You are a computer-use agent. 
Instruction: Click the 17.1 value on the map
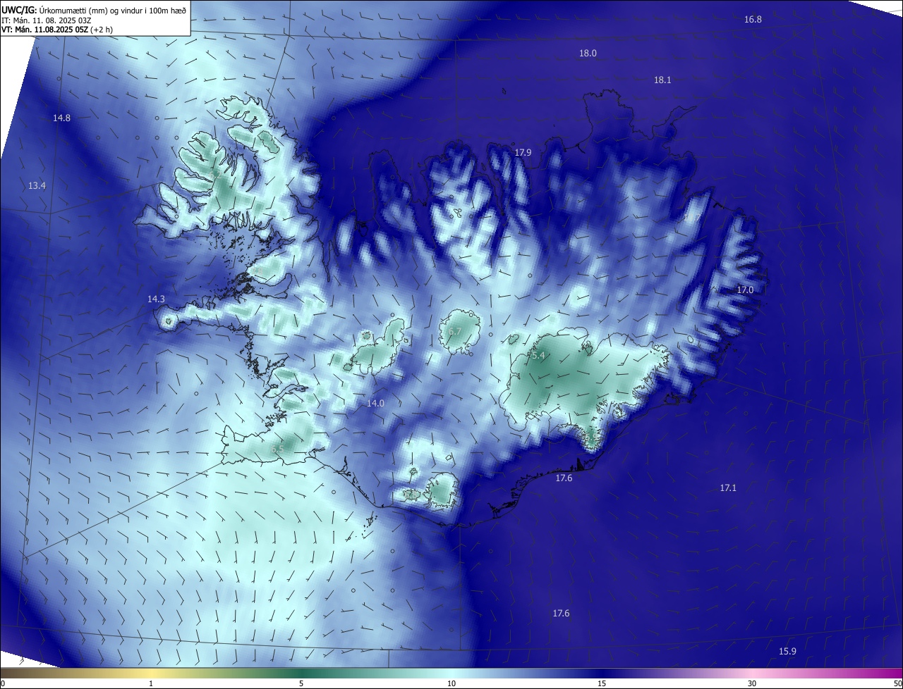728,488
